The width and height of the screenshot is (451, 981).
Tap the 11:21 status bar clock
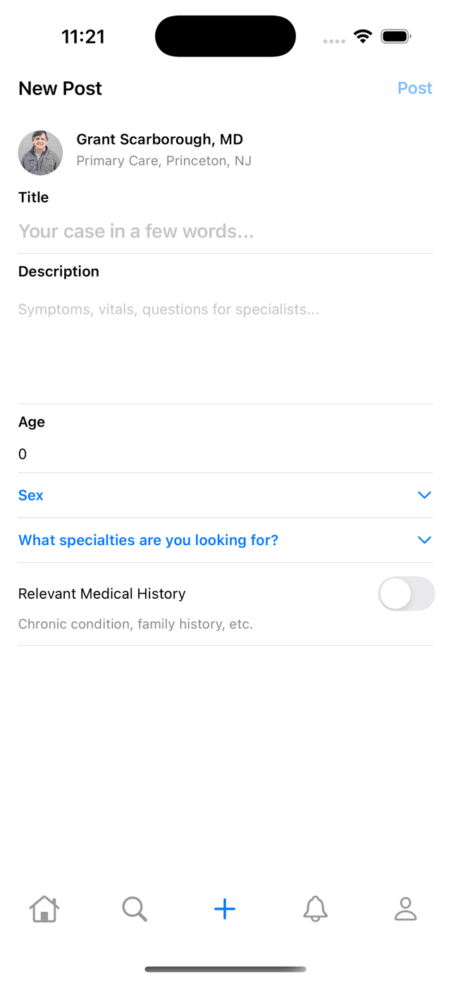click(x=83, y=37)
